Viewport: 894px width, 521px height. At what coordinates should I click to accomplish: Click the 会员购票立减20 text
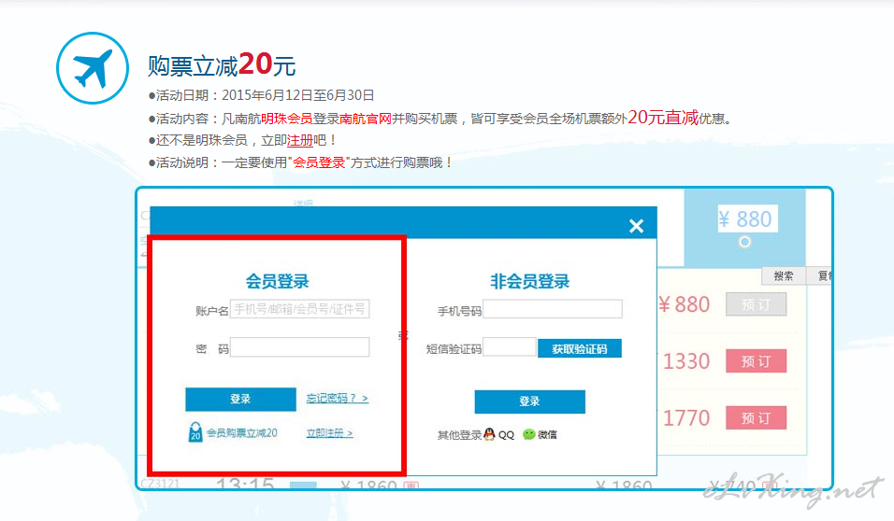(242, 432)
